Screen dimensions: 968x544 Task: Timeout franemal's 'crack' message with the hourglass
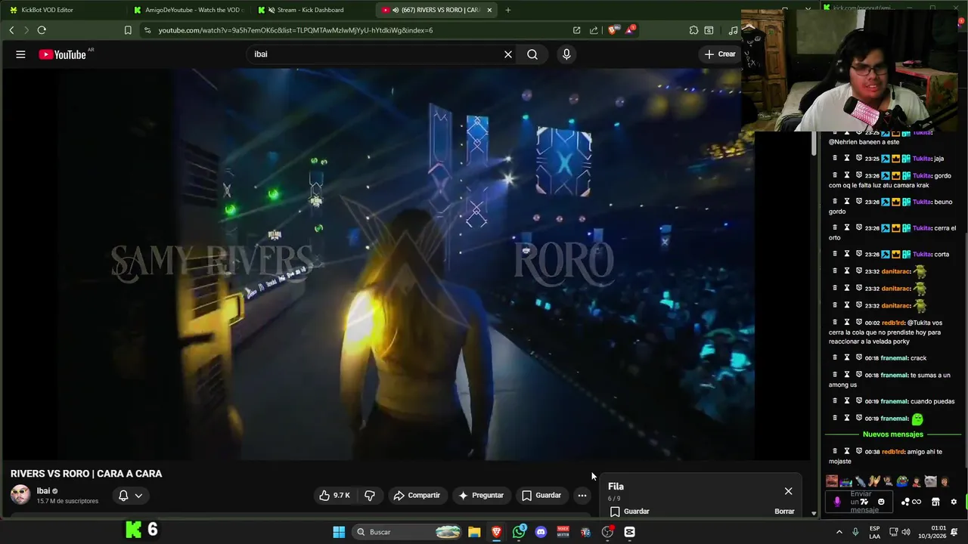(847, 358)
